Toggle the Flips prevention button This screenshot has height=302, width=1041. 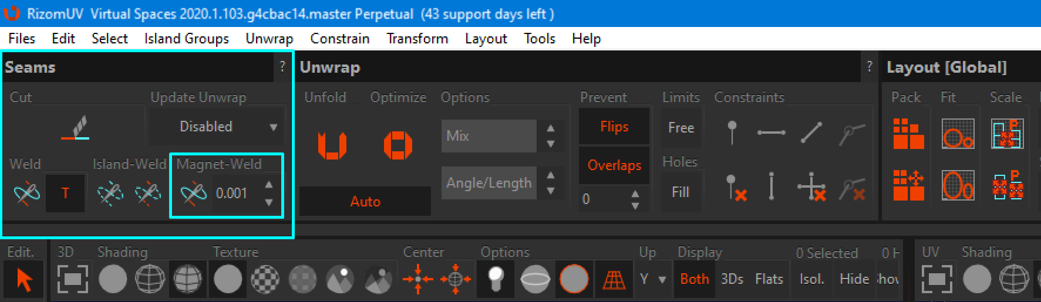614,127
